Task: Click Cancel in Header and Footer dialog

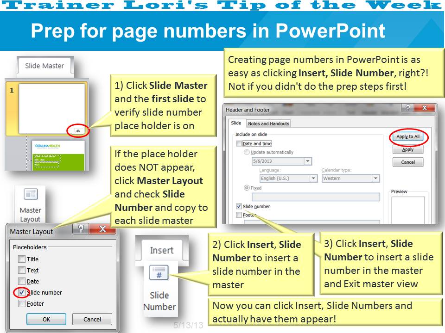Action: point(408,162)
